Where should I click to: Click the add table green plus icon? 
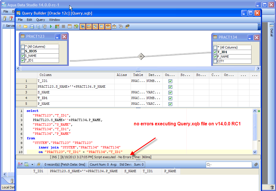[x=76, y=27]
